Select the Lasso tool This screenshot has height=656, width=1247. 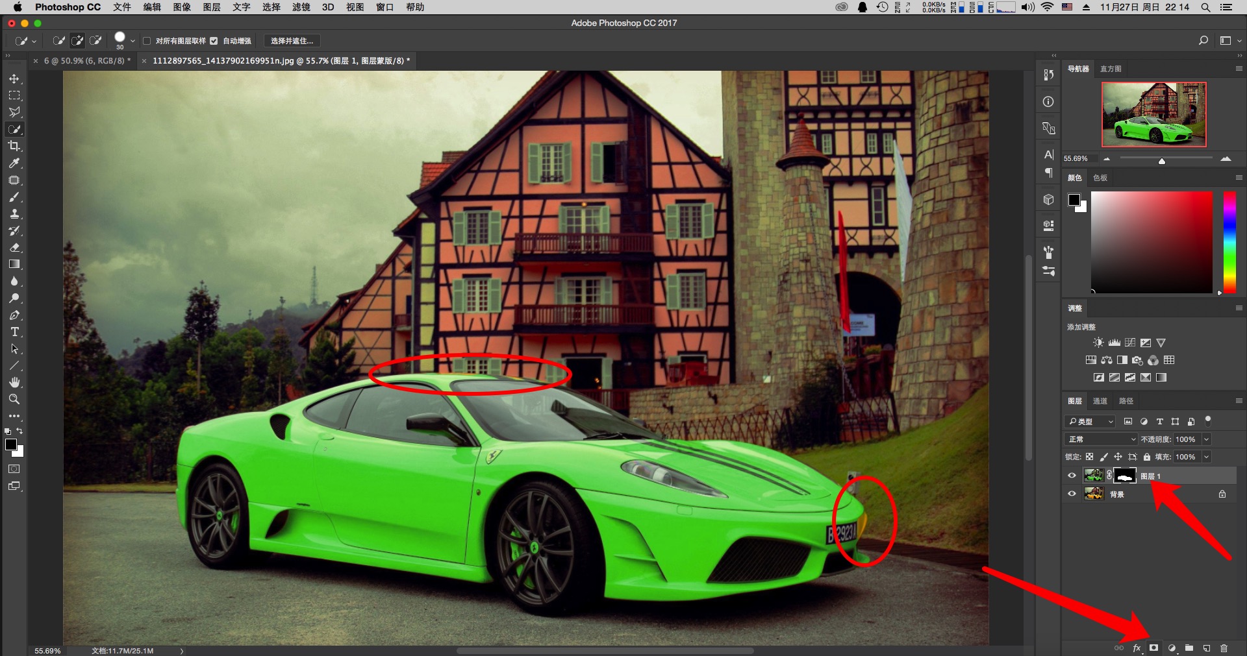[14, 112]
